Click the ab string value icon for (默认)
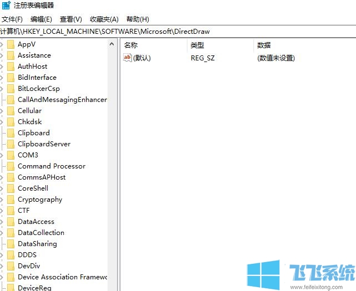Viewport: 356px width, 291px height. [128, 58]
